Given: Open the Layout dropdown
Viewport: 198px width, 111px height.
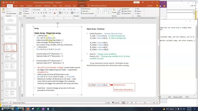Looking at the screenshot, I should click(27, 9).
